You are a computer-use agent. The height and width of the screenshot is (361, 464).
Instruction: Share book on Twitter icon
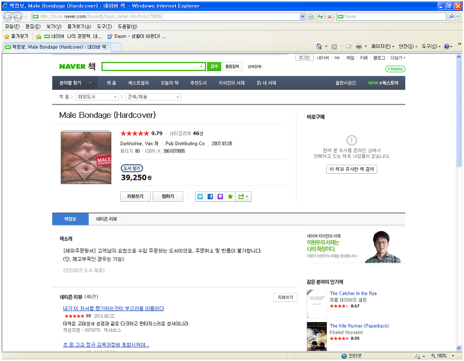click(200, 197)
